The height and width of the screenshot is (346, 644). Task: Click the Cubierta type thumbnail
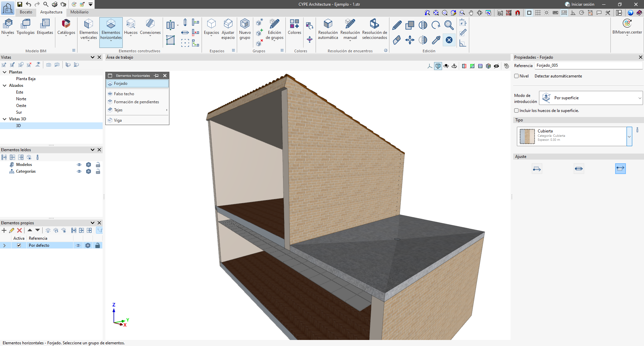(x=527, y=136)
